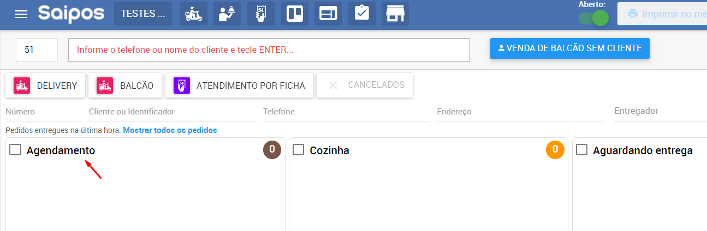
Task: Select the ATENDIMENTO POR FICHA tab
Action: point(239,86)
